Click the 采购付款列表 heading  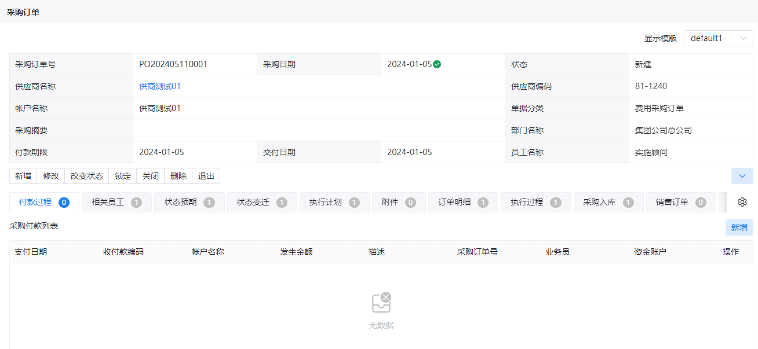[x=34, y=226]
